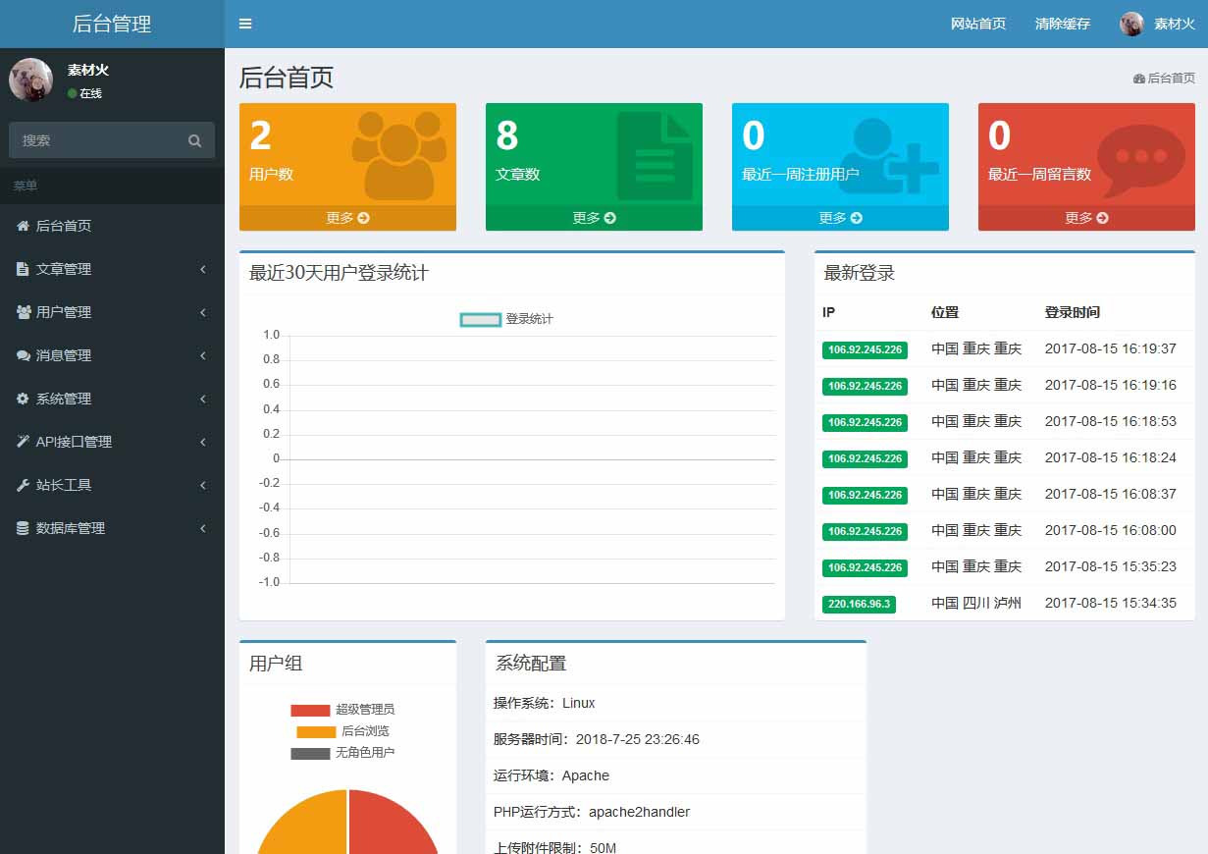Click the users icon beside 用户管理
This screenshot has height=854, width=1208.
point(24,312)
